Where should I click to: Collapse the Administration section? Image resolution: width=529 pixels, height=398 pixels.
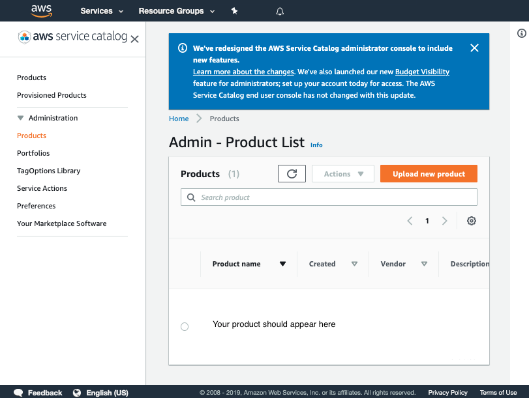click(x=21, y=118)
